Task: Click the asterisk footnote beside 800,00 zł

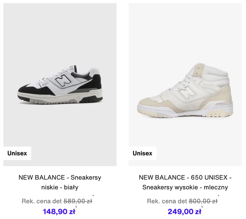Action: point(218,196)
